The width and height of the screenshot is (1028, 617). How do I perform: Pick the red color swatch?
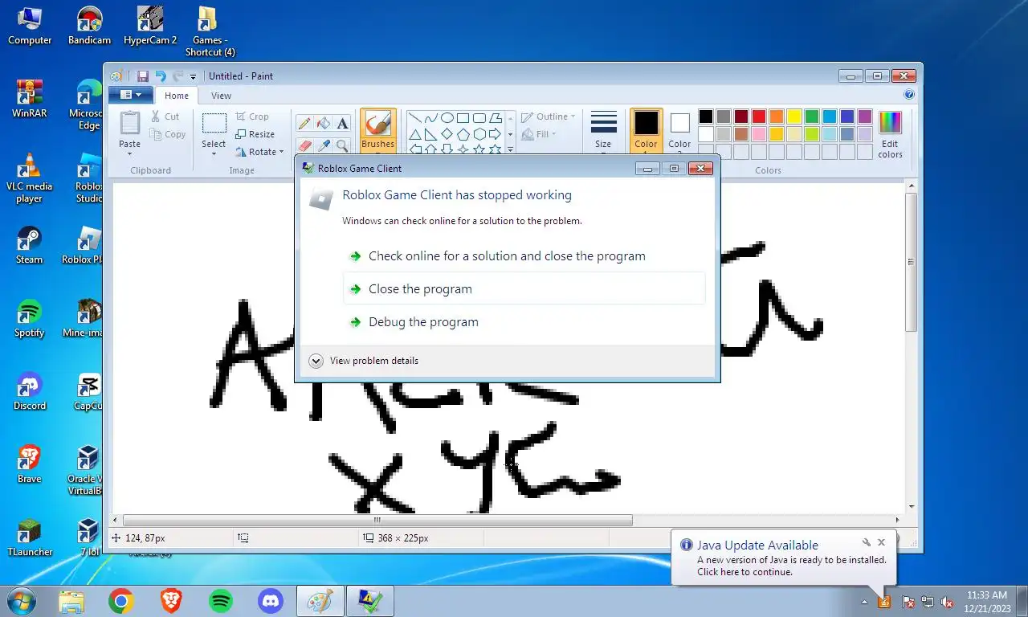coord(759,116)
